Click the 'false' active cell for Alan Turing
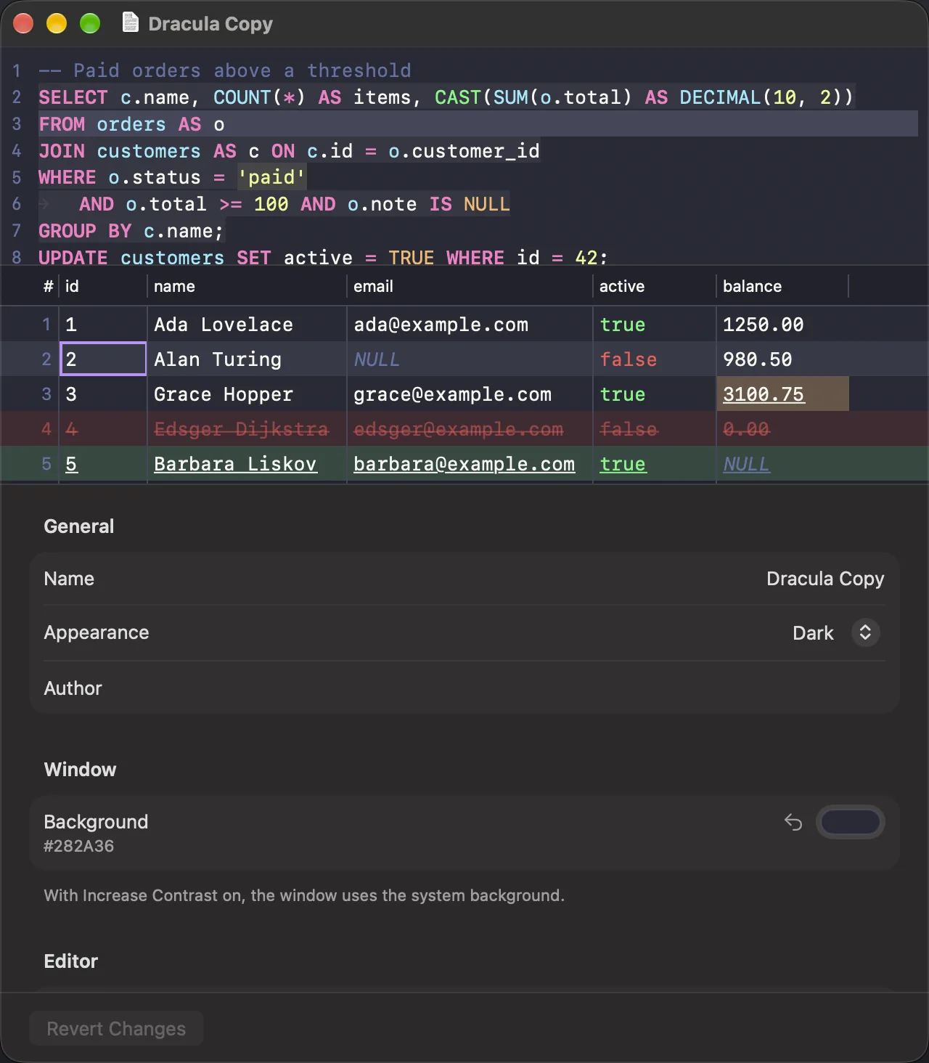Screen dimensions: 929x1063 click(x=654, y=359)
